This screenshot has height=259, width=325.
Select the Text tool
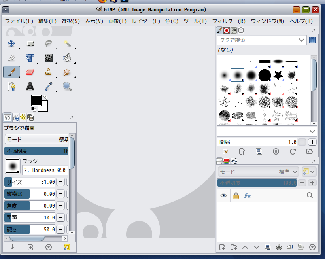pyautogui.click(x=30, y=86)
